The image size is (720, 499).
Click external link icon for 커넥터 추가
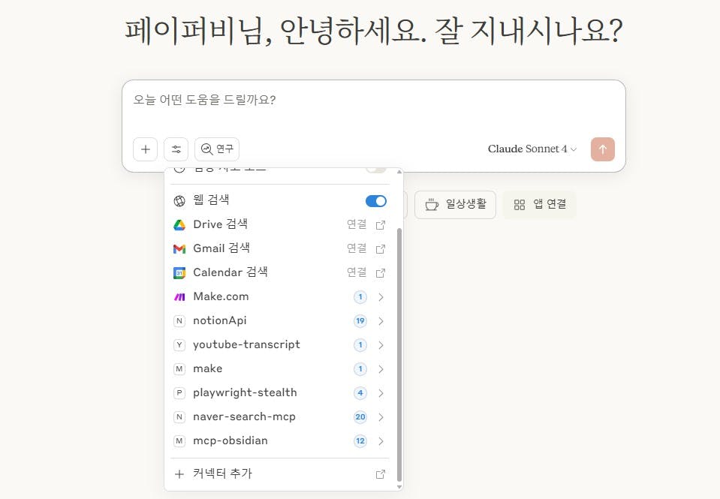click(x=380, y=474)
